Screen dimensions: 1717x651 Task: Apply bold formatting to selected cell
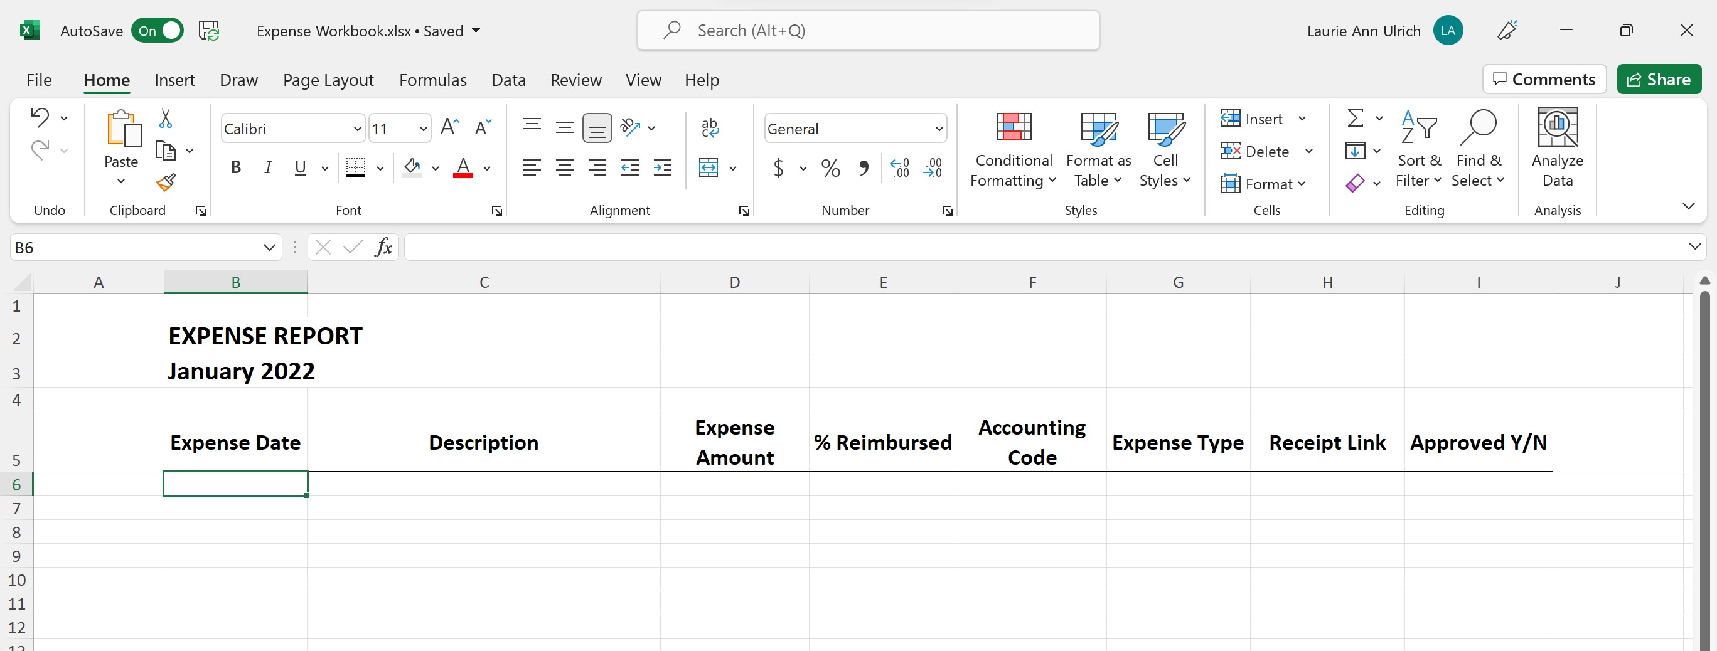click(x=235, y=168)
